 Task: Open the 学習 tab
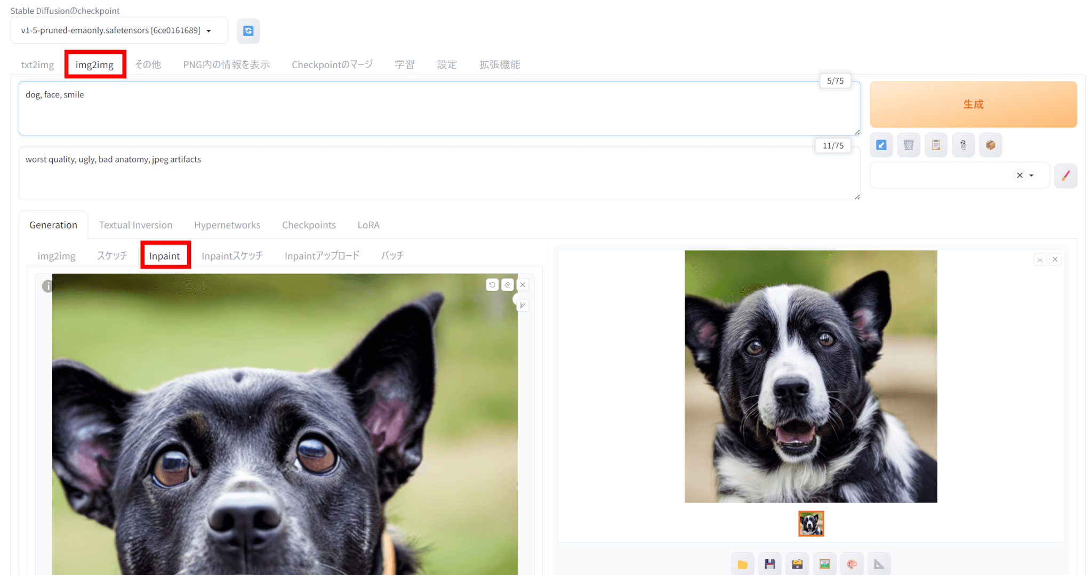[405, 64]
